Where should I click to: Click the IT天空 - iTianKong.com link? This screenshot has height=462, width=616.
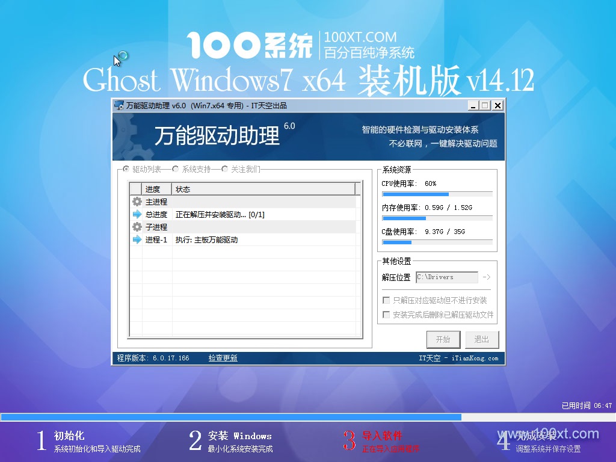[458, 358]
